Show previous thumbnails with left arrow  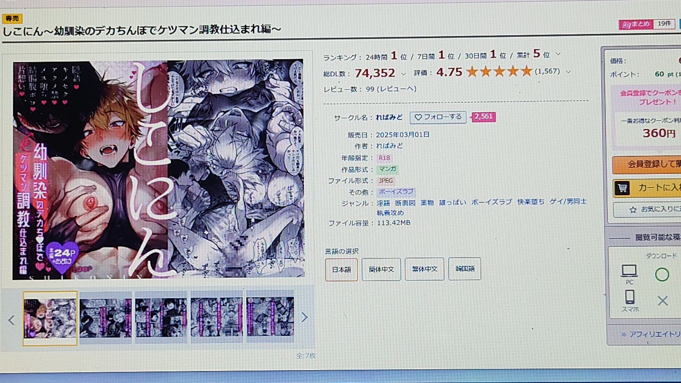(12, 320)
